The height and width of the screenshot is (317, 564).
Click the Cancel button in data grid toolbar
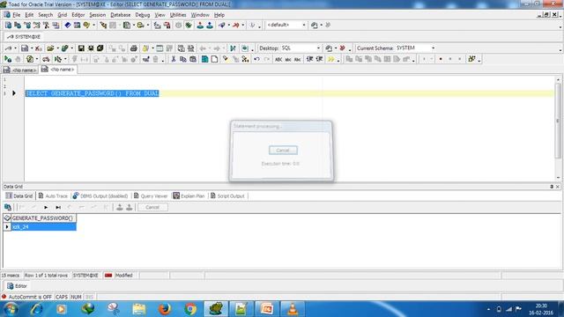tap(152, 208)
